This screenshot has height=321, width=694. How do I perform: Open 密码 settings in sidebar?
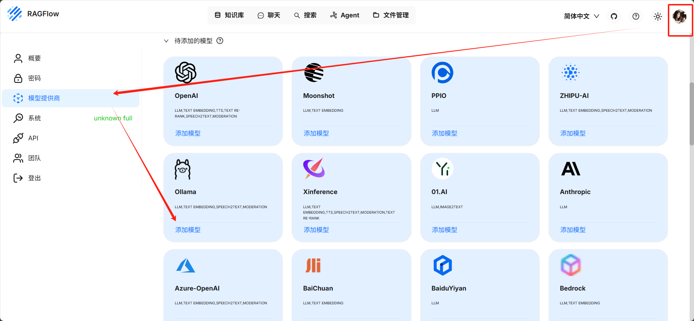[71, 78]
